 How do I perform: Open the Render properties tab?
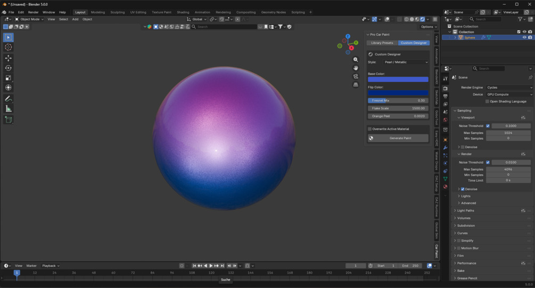pyautogui.click(x=445, y=89)
